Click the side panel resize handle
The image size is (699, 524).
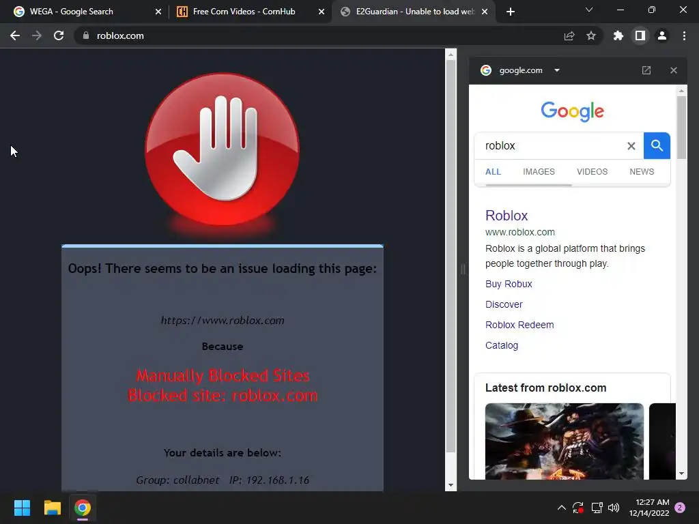click(463, 269)
